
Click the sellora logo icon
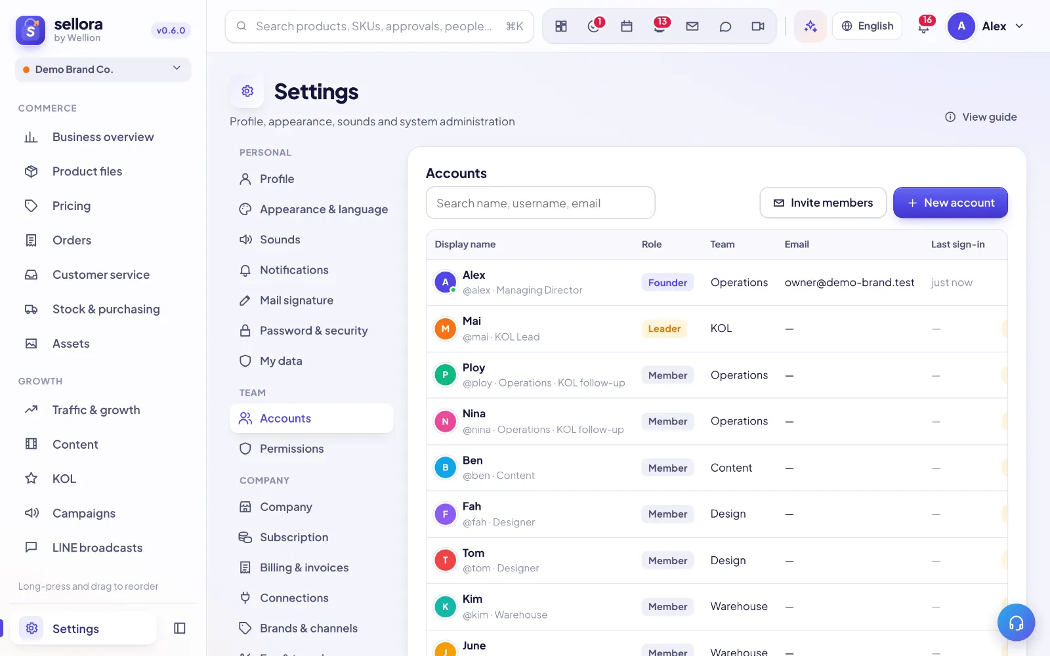30,30
